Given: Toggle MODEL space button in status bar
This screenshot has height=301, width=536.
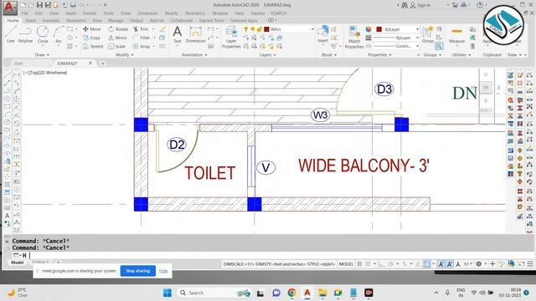Looking at the screenshot, I should (x=346, y=264).
